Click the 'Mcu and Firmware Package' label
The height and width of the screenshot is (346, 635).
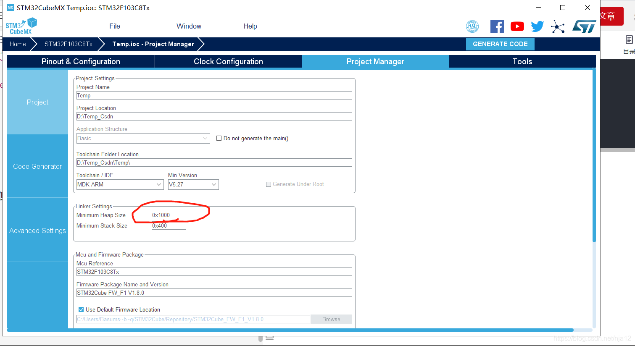coord(110,254)
